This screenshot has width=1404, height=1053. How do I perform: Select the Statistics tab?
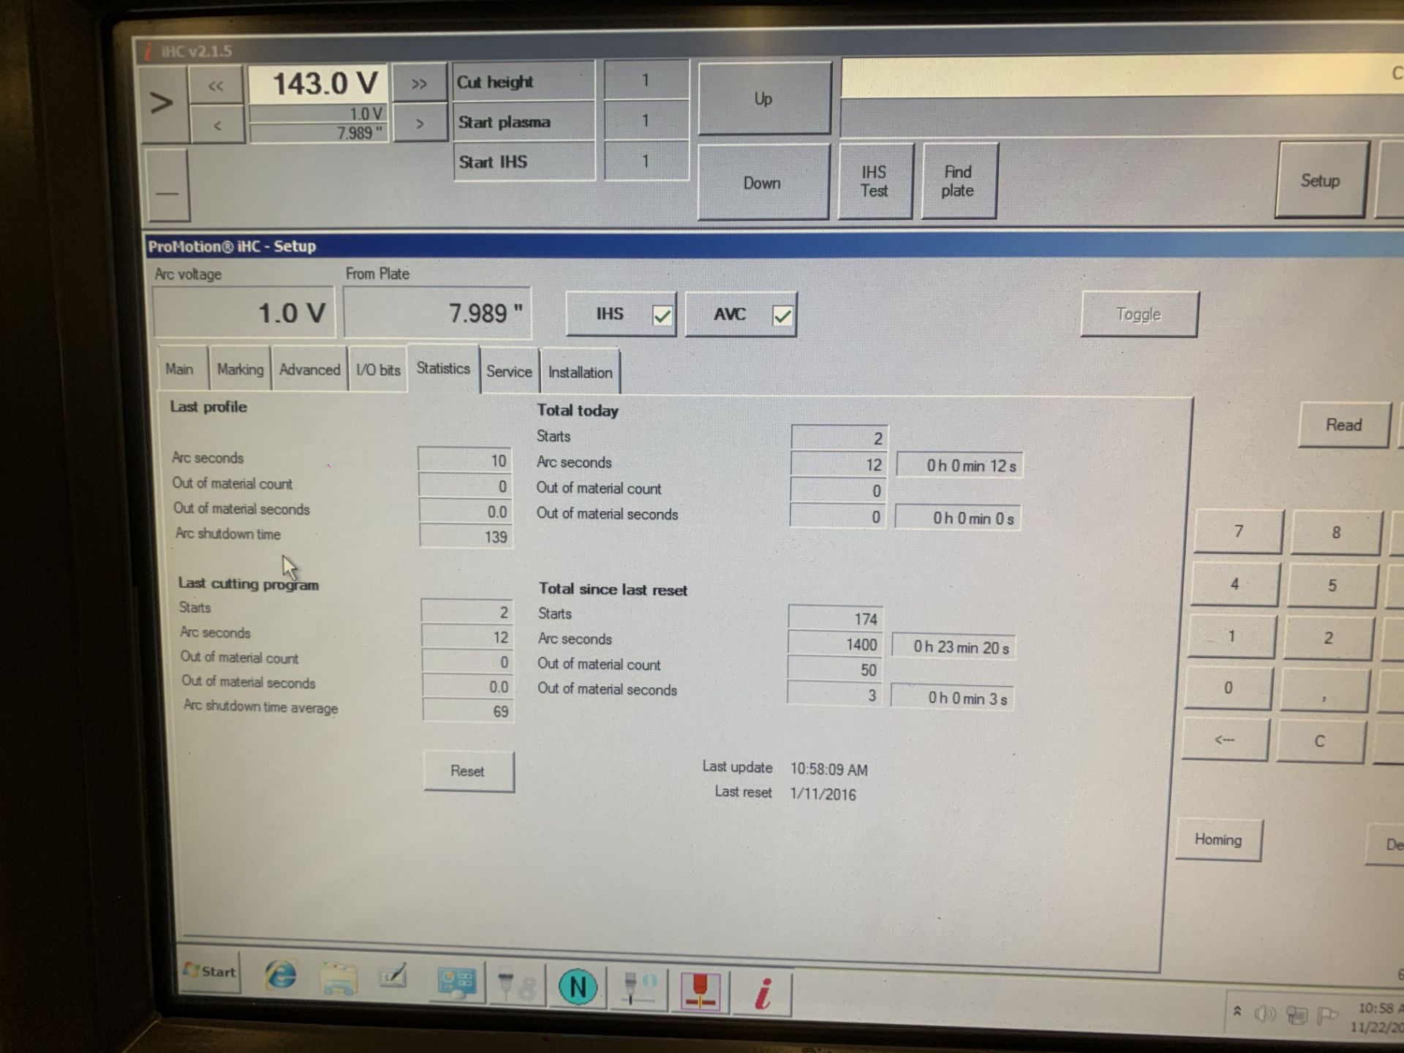442,371
